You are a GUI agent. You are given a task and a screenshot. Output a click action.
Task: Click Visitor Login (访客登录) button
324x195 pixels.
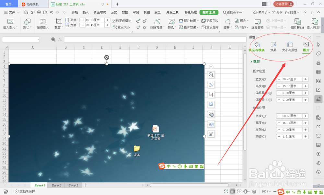tap(283, 4)
